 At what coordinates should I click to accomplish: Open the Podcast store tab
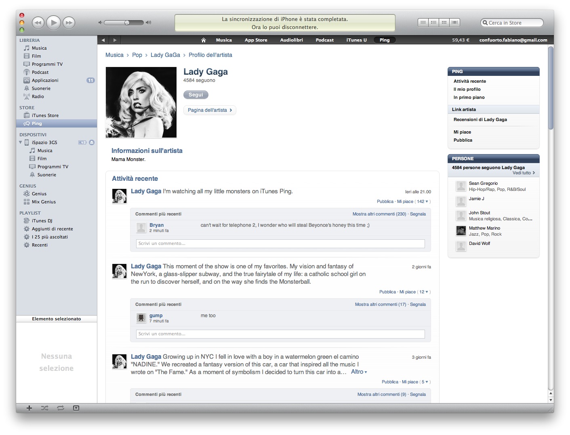[324, 40]
